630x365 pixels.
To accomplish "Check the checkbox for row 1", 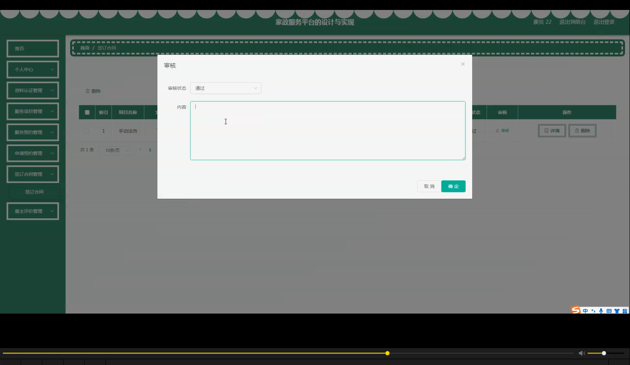I will coord(86,131).
